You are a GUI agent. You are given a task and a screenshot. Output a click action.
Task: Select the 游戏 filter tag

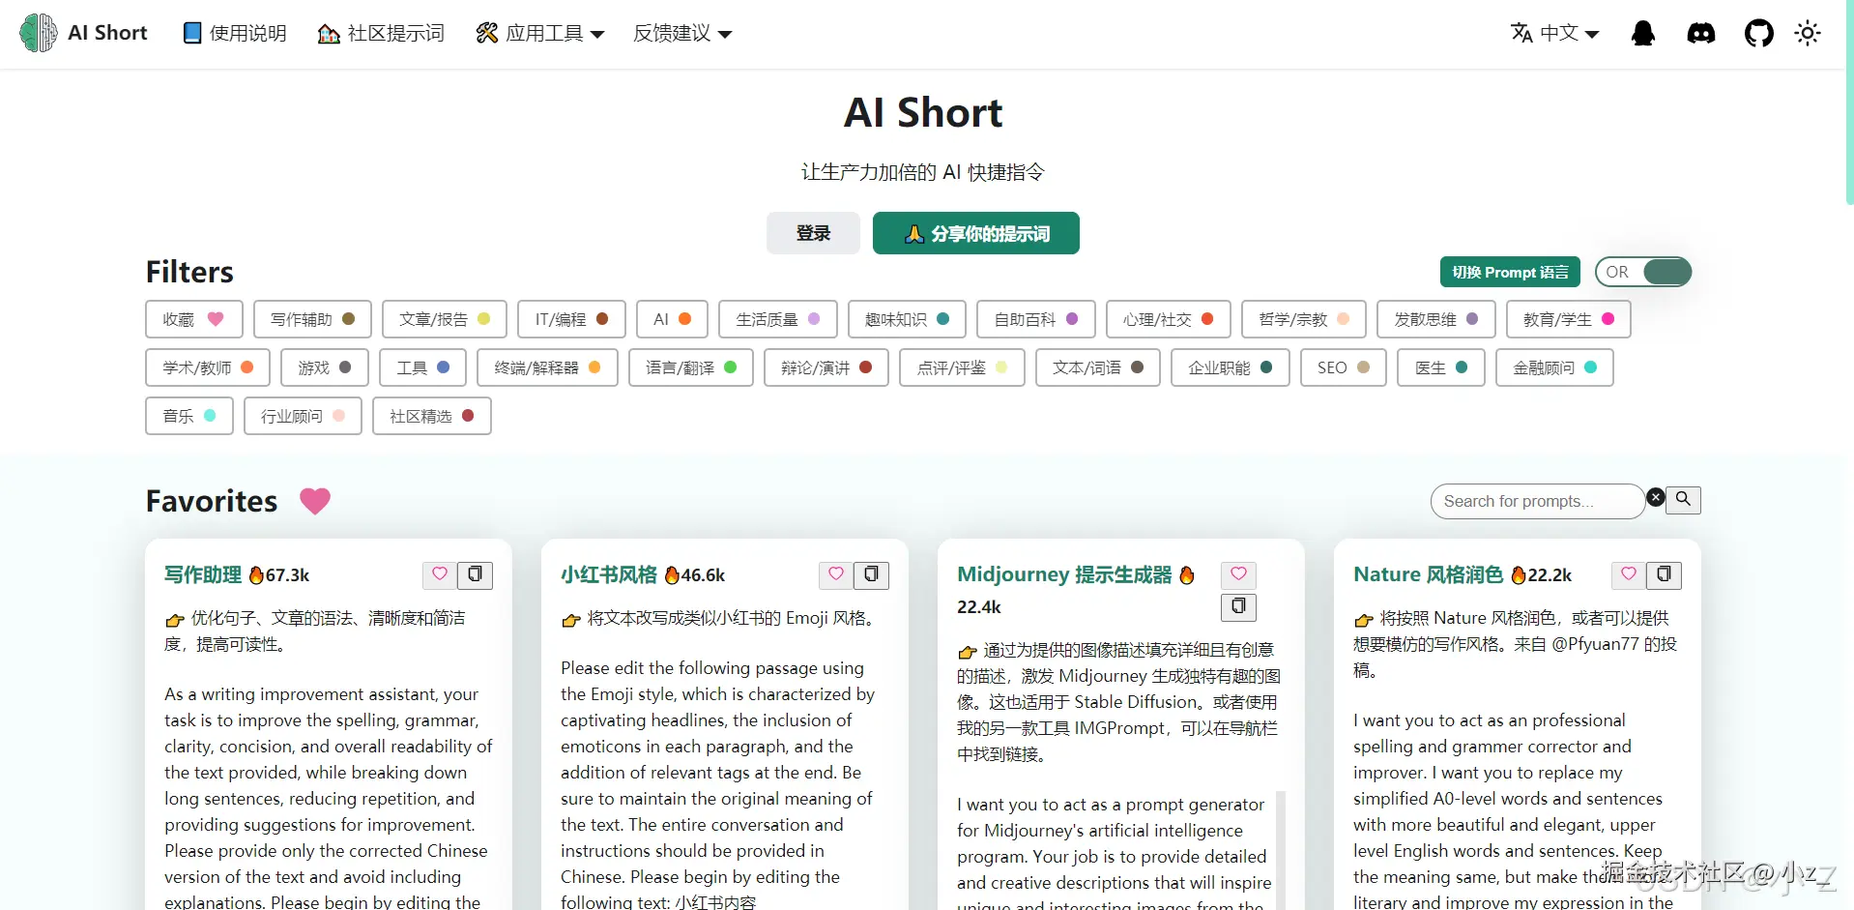tap(325, 367)
